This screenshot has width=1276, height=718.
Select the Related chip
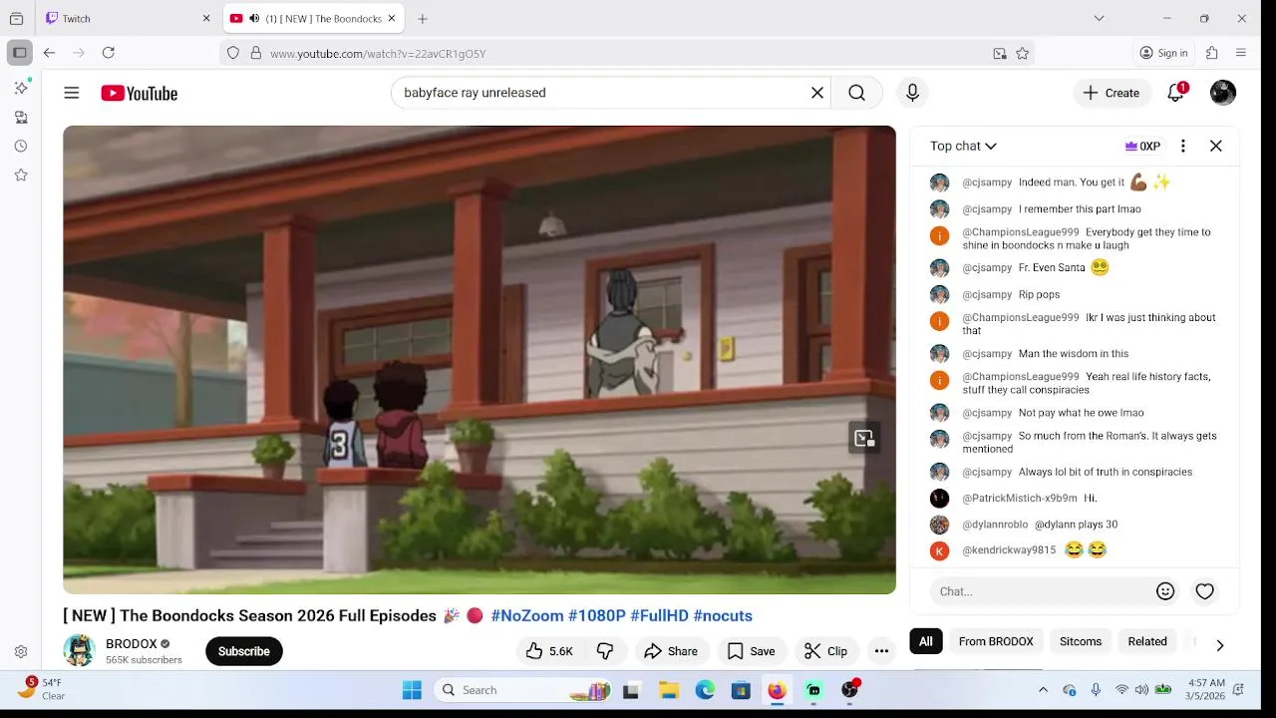[1147, 641]
